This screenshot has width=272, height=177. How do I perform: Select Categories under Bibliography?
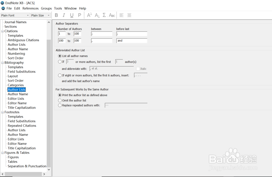tap(16, 85)
